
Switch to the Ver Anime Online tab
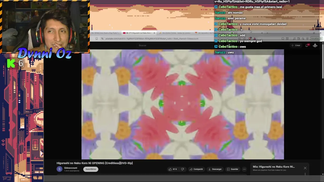coord(175,33)
